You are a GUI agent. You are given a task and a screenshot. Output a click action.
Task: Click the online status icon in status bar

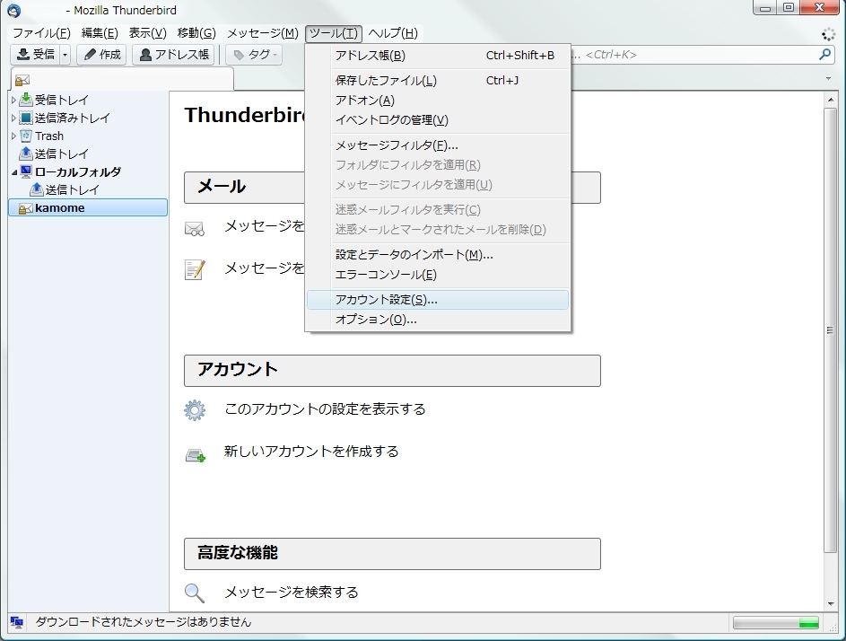pos(17,622)
